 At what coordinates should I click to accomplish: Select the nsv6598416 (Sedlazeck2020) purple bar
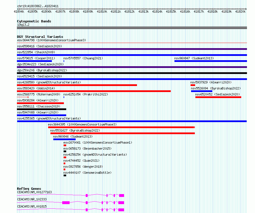pyautogui.click(x=132, y=49)
